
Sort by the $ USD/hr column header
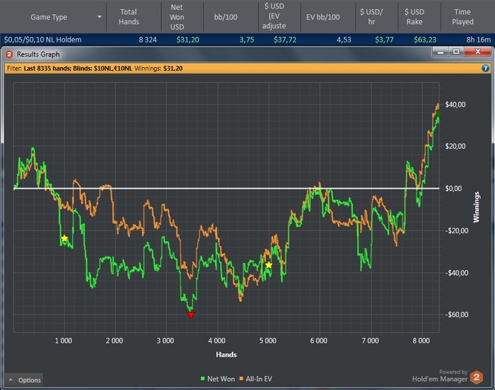377,17
